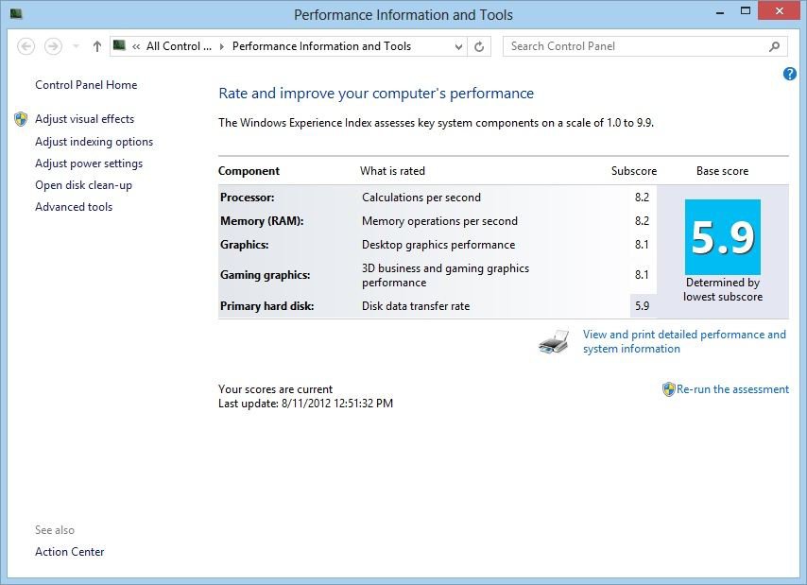
Task: Click the What is rated column header
Action: 393,171
